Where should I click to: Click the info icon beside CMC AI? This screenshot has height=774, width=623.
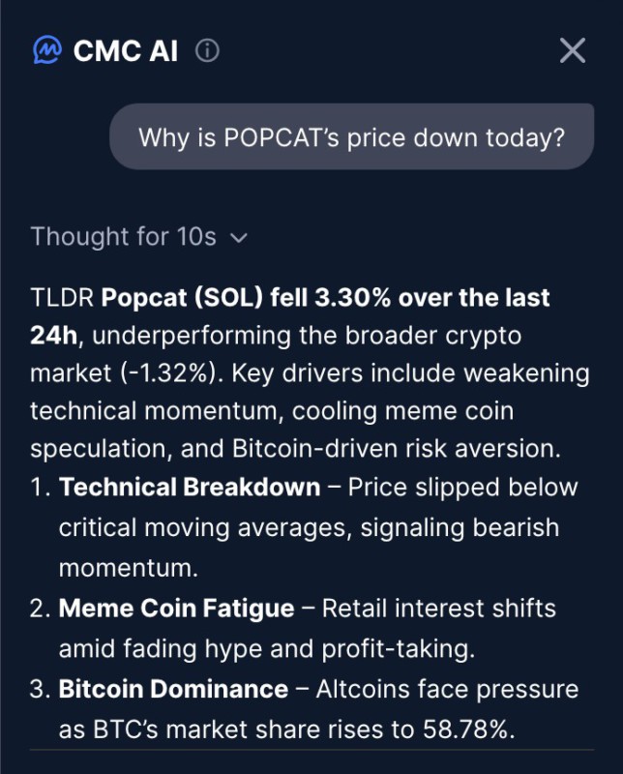click(x=207, y=50)
